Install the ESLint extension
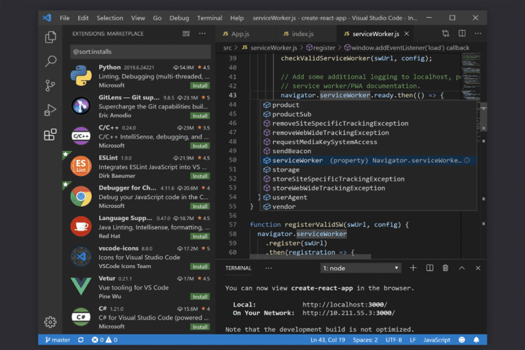525x350 pixels. pyautogui.click(x=200, y=176)
